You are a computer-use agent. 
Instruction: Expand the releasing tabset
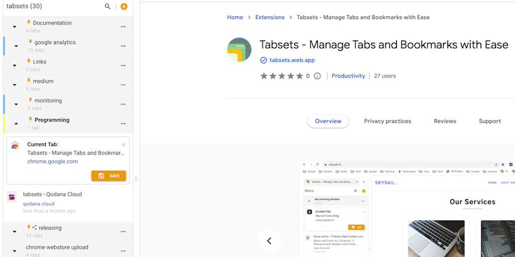[x=15, y=231]
